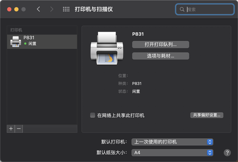Click the magnifying glass search icon
The width and height of the screenshot is (238, 162).
click(182, 9)
